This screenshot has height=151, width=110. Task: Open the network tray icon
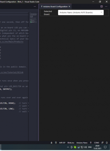[82, 147]
